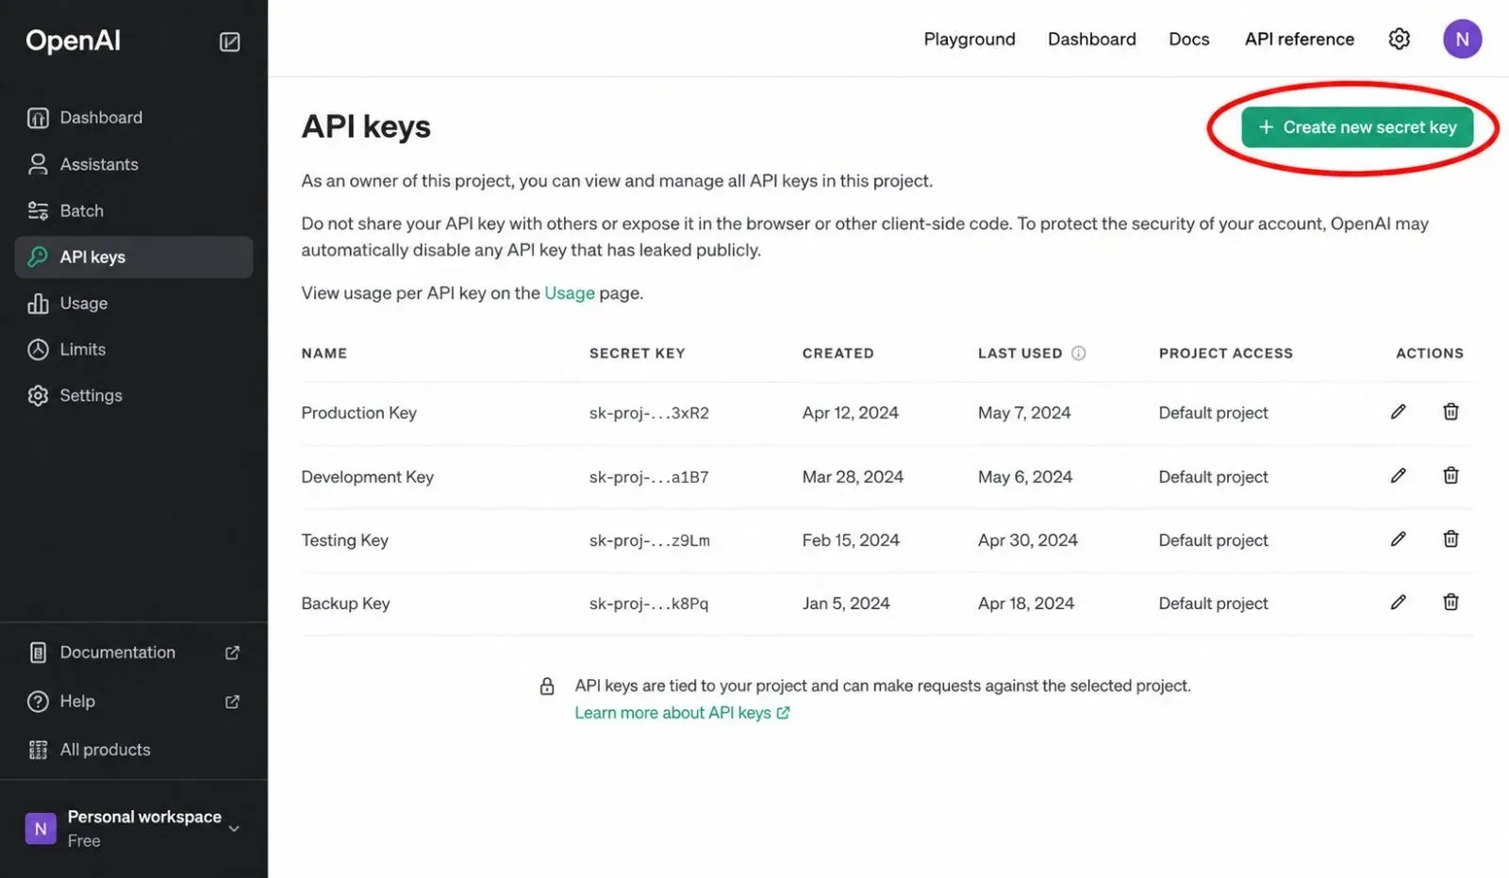Image resolution: width=1509 pixels, height=878 pixels.
Task: Delete the Backup Key via trash icon
Action: click(1451, 602)
